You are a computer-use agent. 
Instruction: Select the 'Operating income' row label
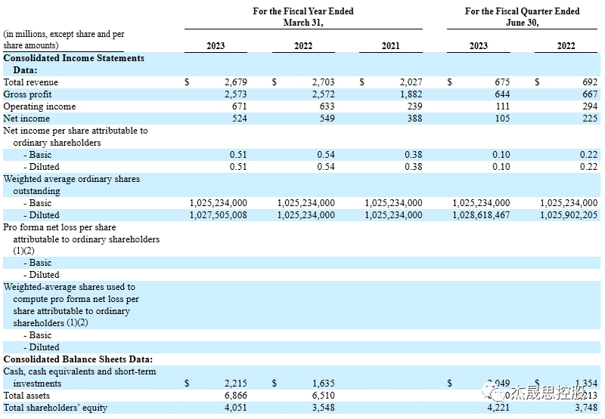[39, 106]
